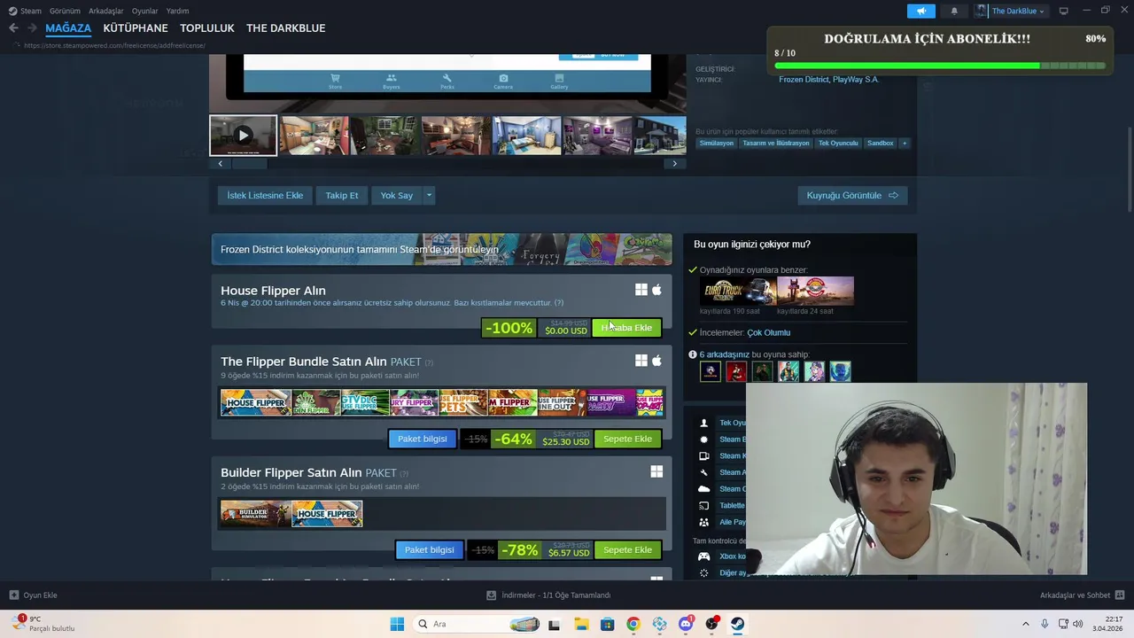Click the info icon beside 6 arkadaşınız
The image size is (1134, 638).
[693, 354]
